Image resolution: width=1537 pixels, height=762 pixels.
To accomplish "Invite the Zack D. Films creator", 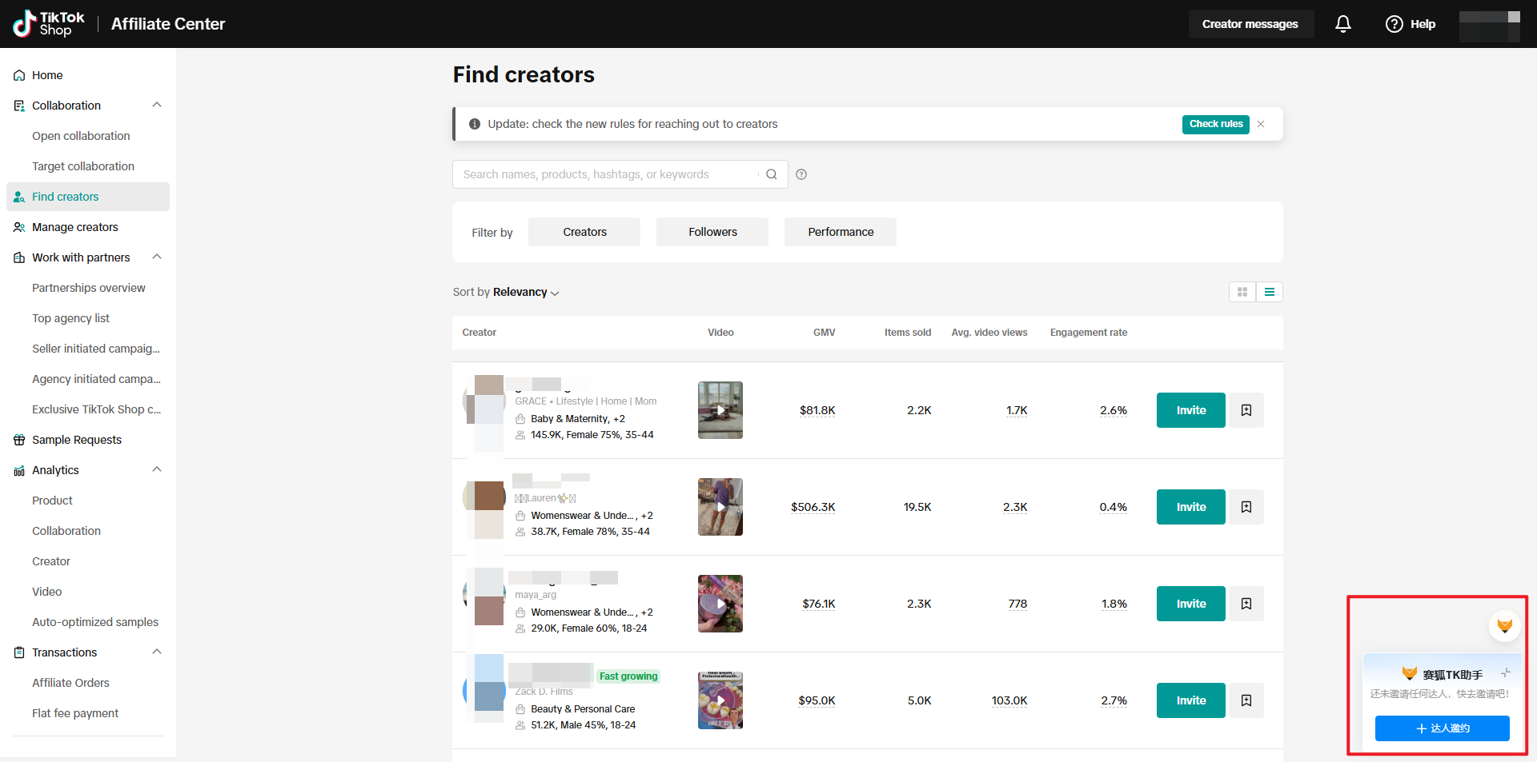I will click(x=1191, y=700).
